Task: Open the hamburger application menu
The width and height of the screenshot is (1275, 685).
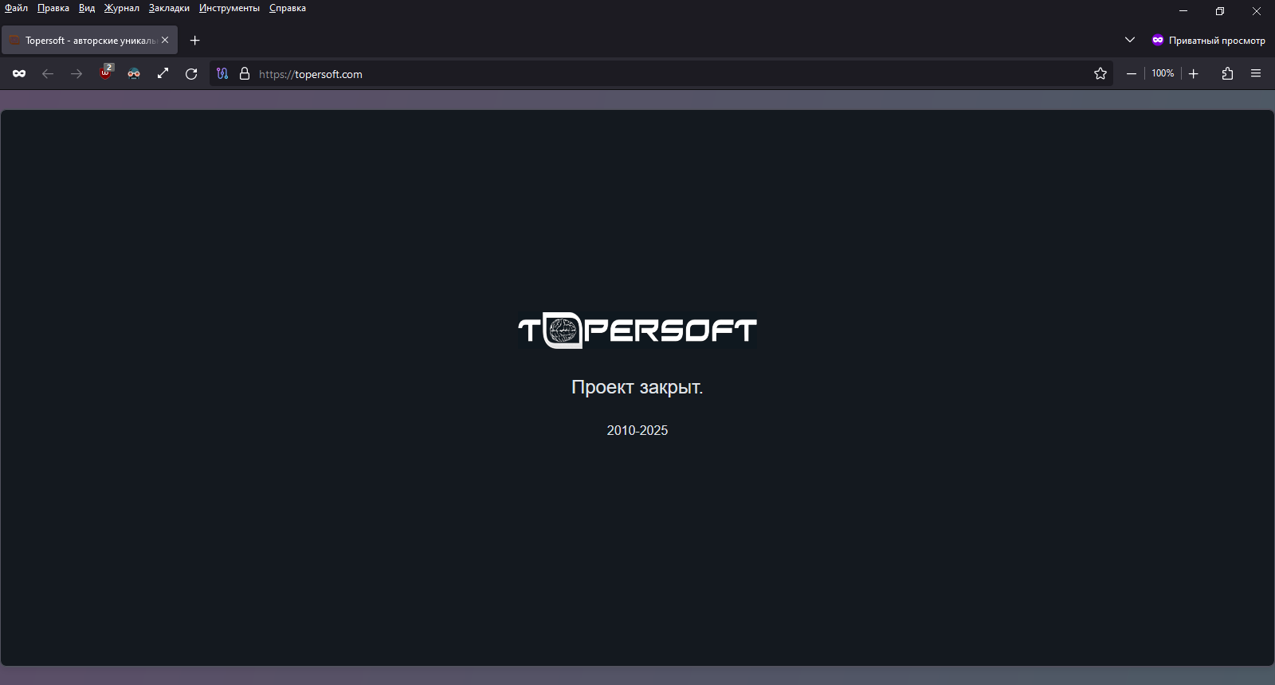Action: coord(1256,73)
